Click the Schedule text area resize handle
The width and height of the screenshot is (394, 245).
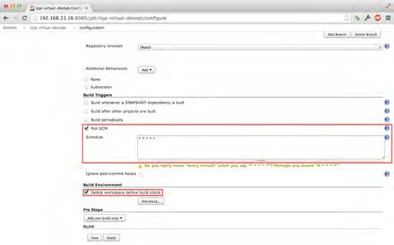coord(383,158)
